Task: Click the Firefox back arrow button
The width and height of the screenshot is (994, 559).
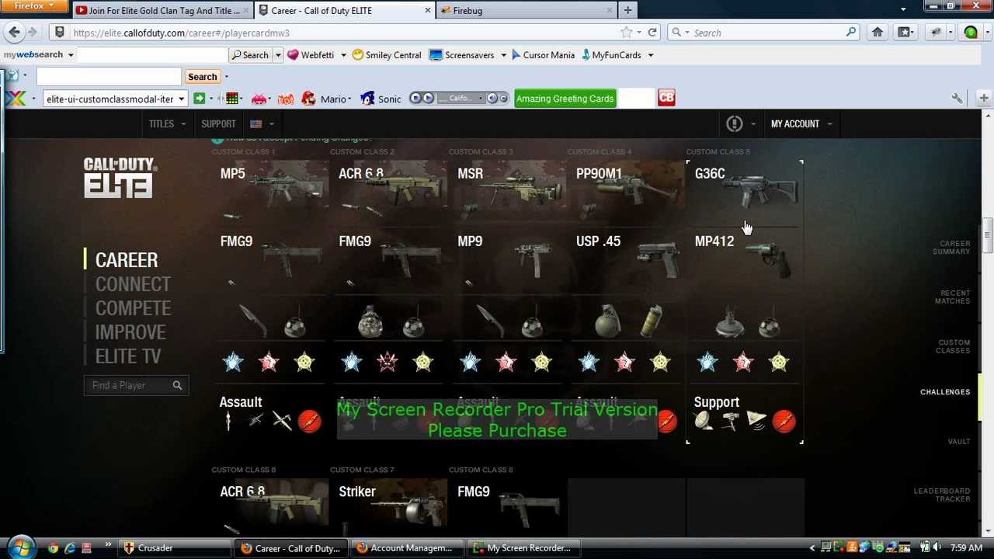Action: (x=14, y=32)
